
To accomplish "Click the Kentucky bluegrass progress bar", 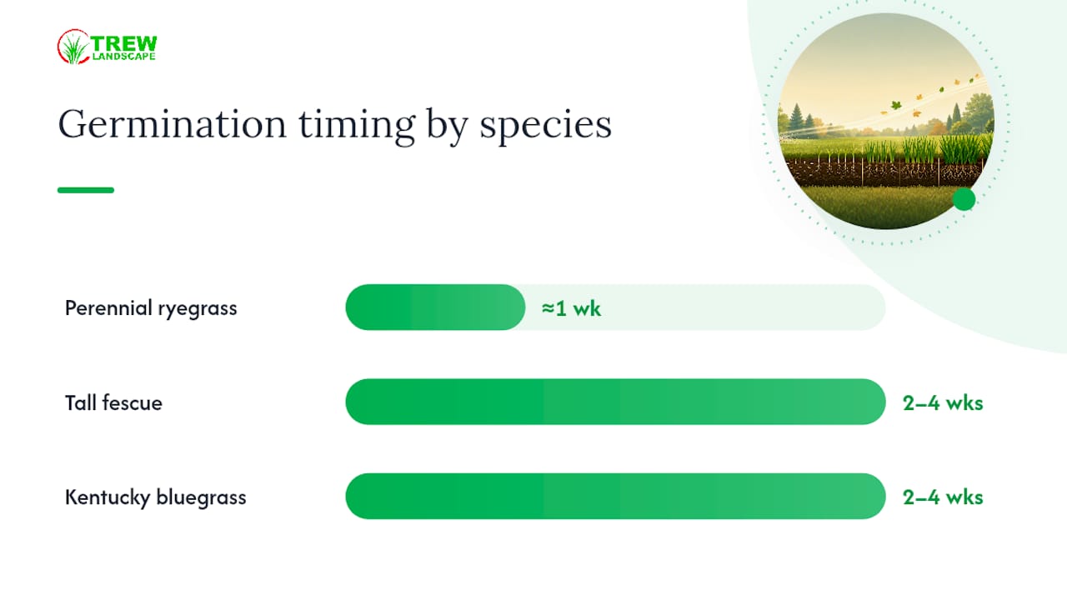I will click(x=615, y=496).
